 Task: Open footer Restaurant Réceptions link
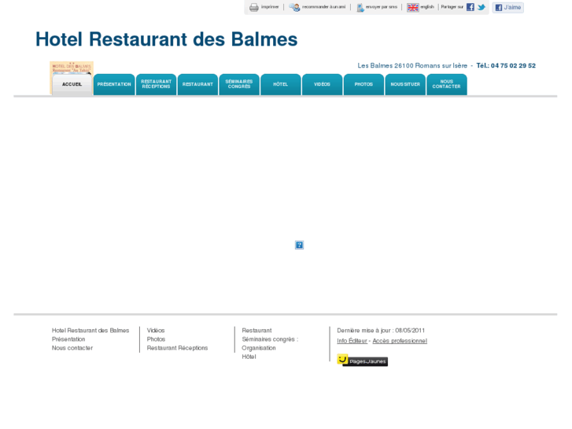tap(177, 348)
